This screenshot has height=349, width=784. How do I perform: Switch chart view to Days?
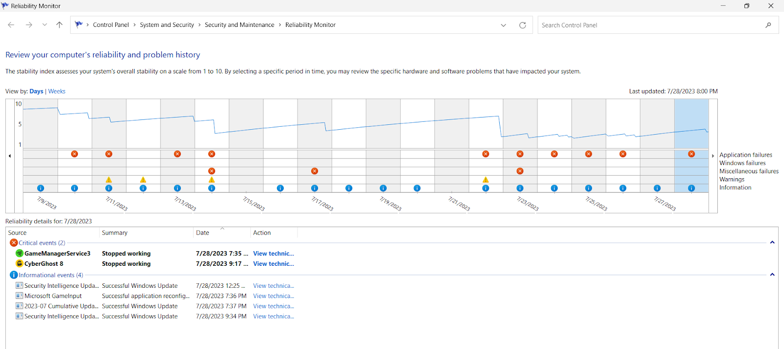[x=36, y=92]
